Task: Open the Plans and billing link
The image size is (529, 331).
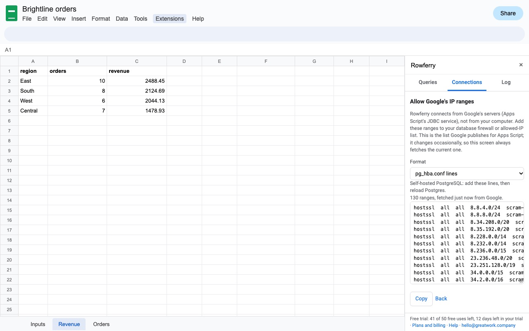Action: tap(429, 326)
